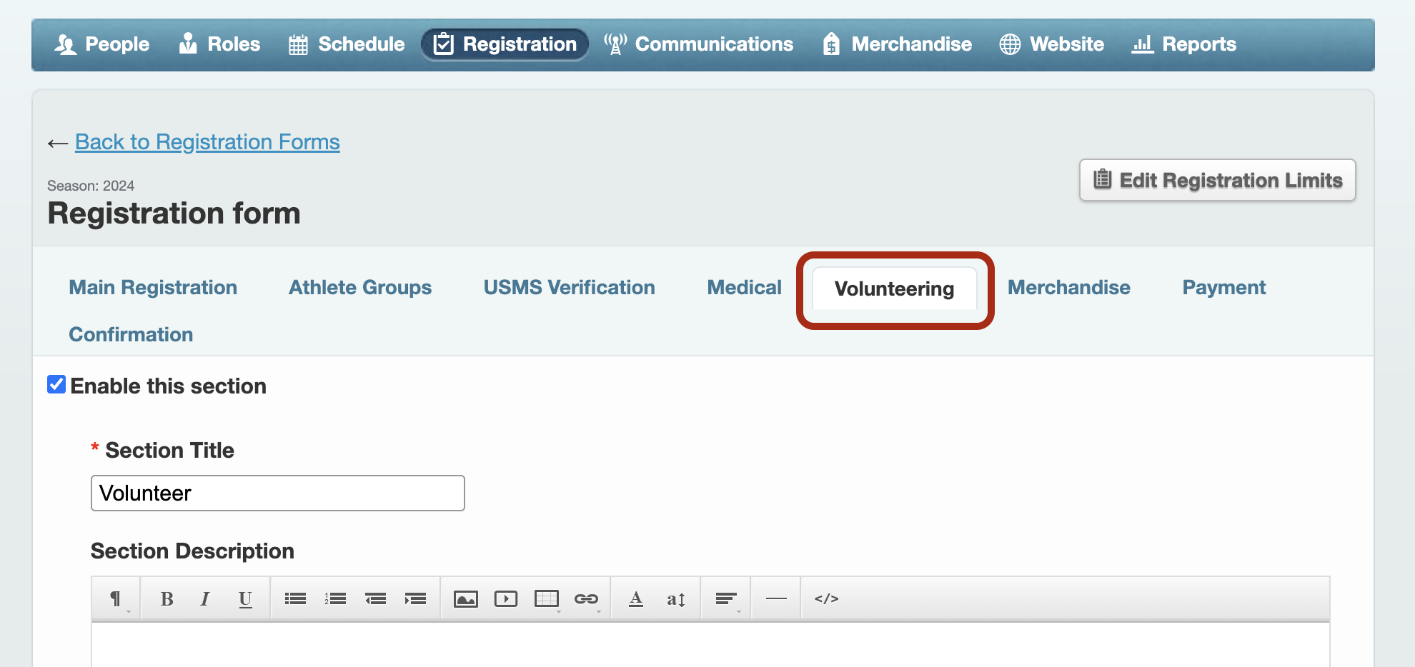Switch to the Athlete Groups tab
Image resolution: width=1415 pixels, height=667 pixels.
click(360, 287)
